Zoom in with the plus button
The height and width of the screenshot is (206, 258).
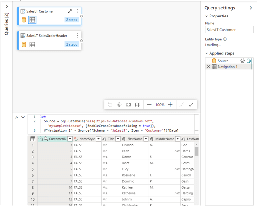click(170, 105)
